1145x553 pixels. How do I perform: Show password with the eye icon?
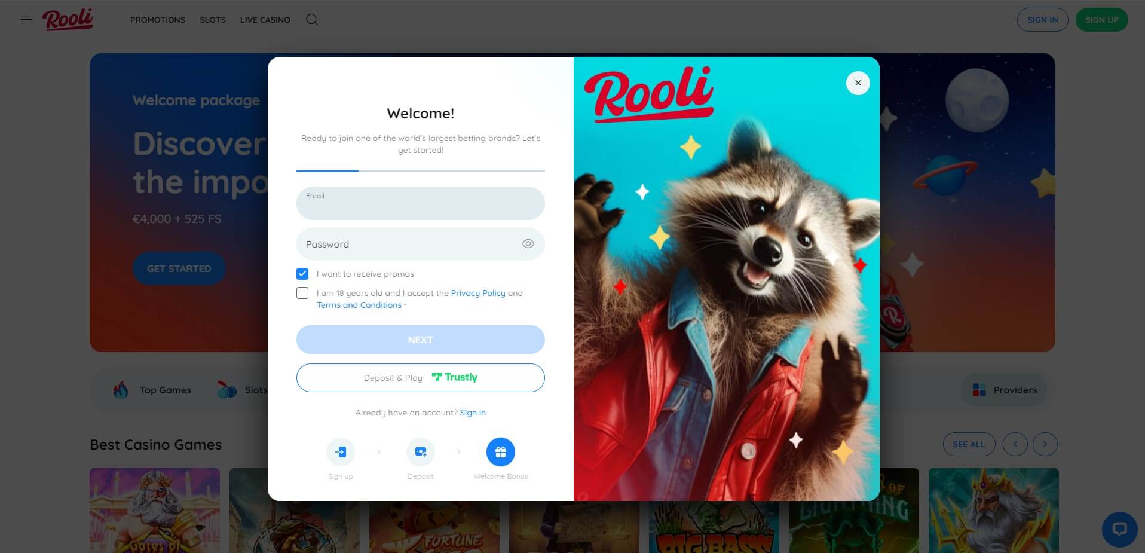point(528,244)
